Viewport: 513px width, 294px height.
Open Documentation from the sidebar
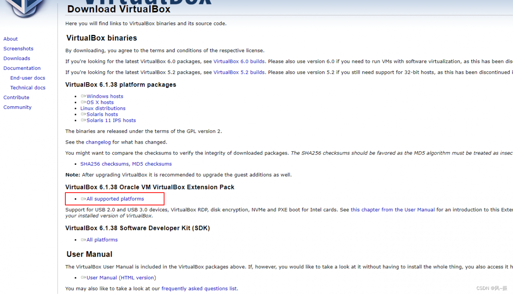pyautogui.click(x=22, y=68)
